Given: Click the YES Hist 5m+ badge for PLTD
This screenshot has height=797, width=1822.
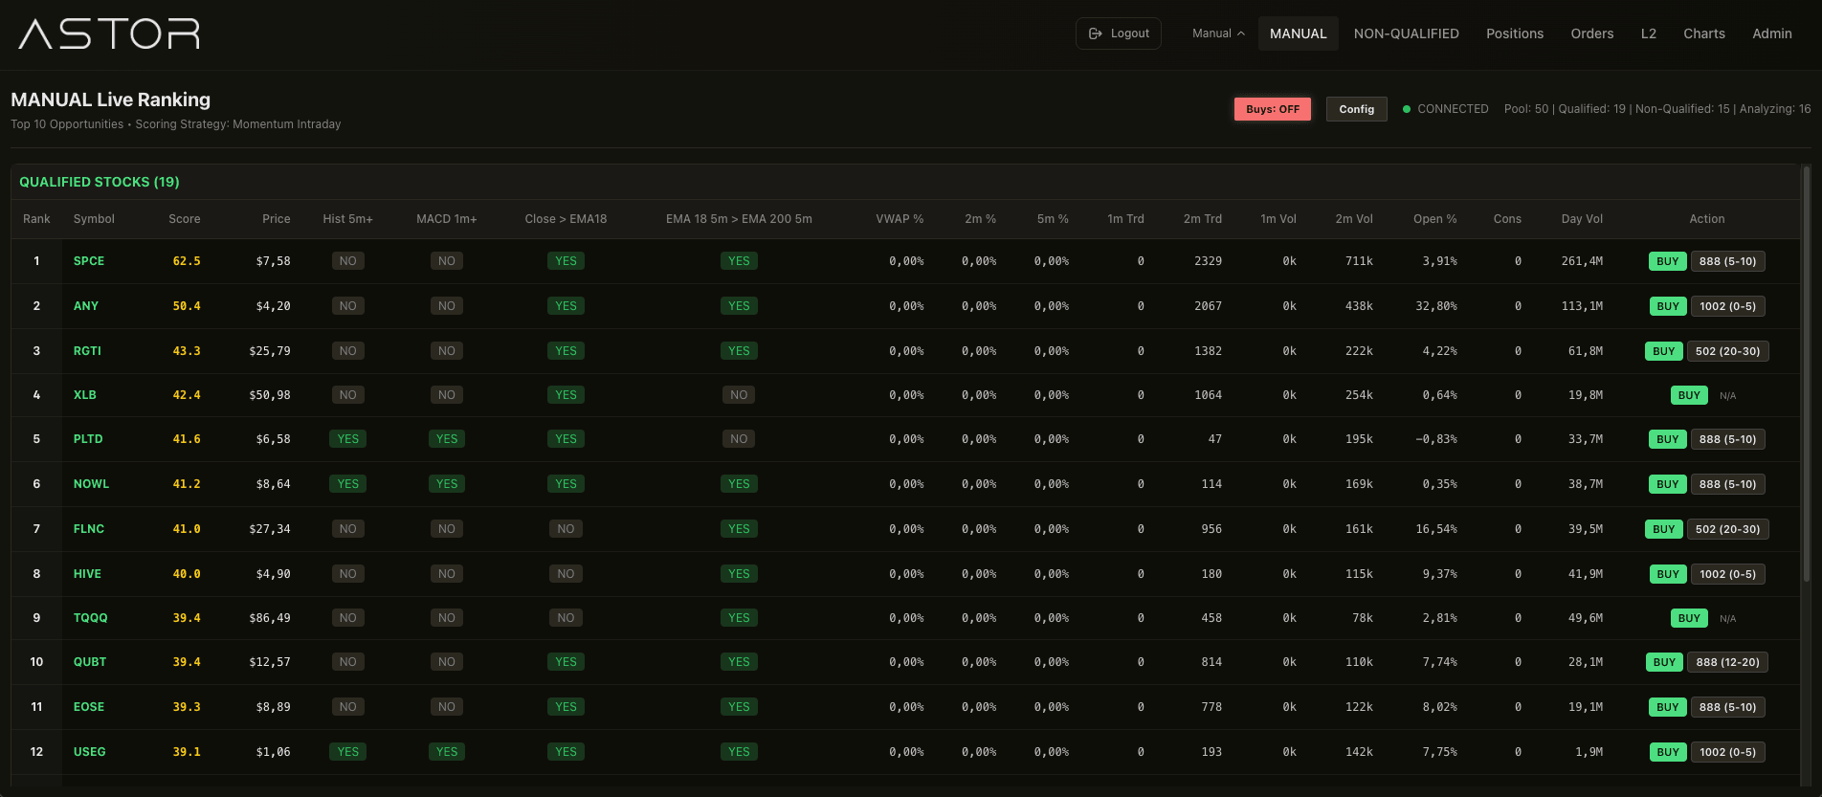Looking at the screenshot, I should 347,439.
